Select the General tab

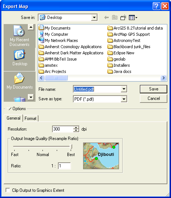click(14, 118)
